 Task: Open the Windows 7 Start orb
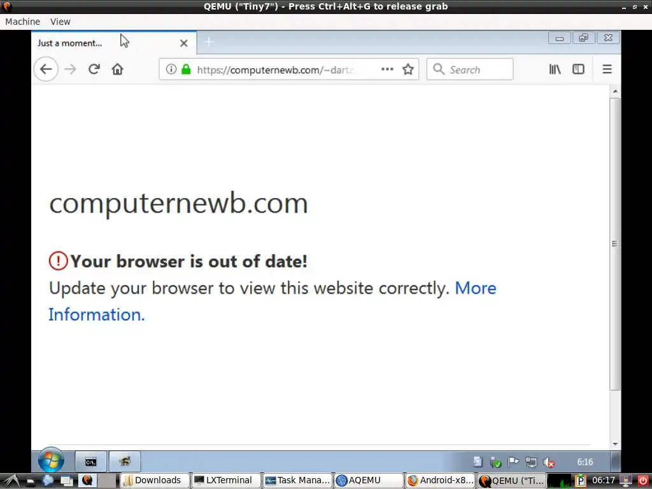(x=51, y=461)
